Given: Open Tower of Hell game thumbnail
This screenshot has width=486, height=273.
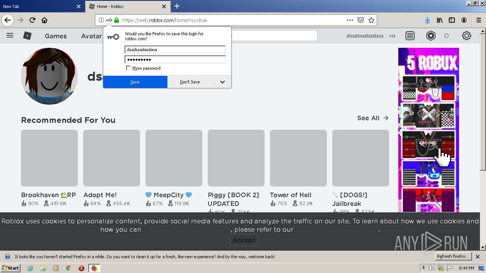Looking at the screenshot, I should pos(298,158).
